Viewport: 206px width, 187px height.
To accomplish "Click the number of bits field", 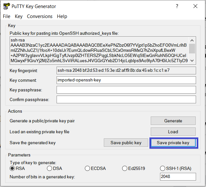I will (x=178, y=177).
